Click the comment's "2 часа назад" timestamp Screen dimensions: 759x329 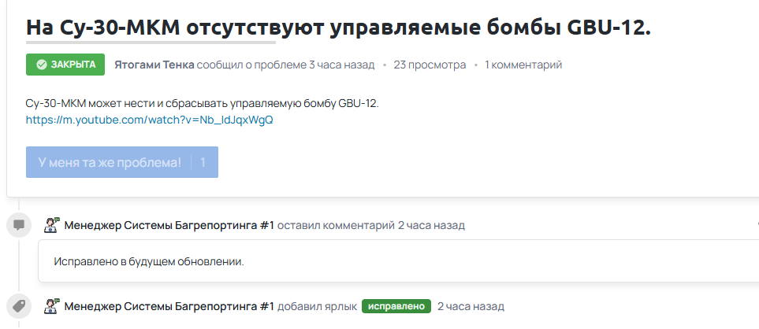click(x=431, y=225)
